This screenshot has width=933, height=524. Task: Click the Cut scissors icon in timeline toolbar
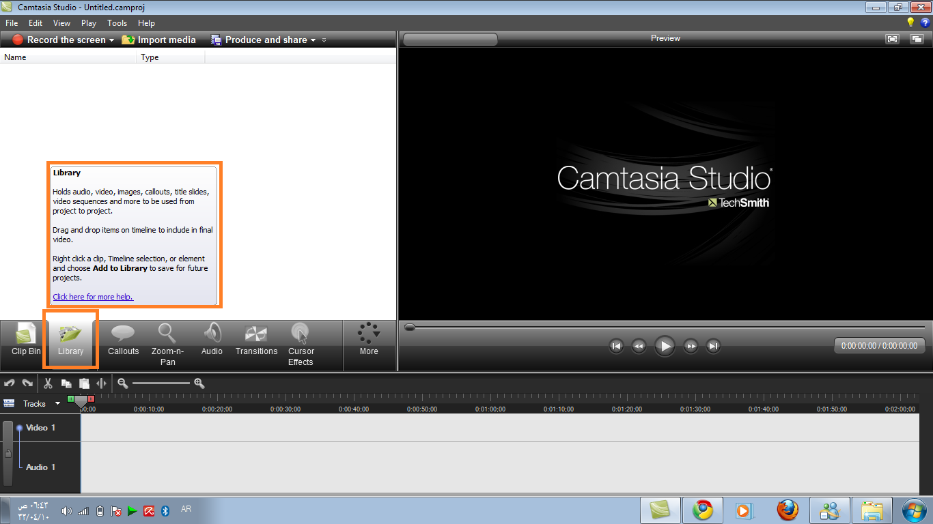[x=48, y=383]
